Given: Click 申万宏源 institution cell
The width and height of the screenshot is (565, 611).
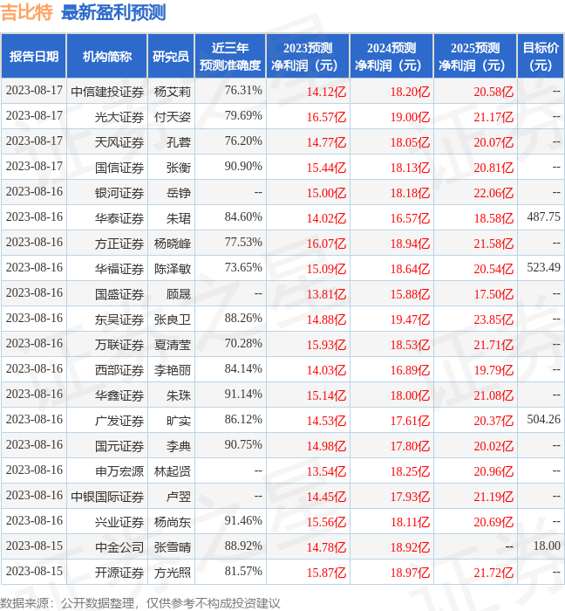Looking at the screenshot, I should (119, 472).
